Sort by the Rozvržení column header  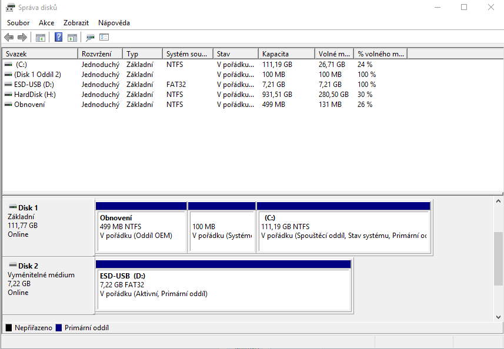(x=101, y=53)
